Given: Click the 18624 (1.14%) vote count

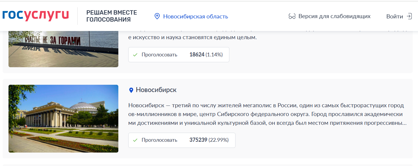Looking at the screenshot, I should coord(206,55).
